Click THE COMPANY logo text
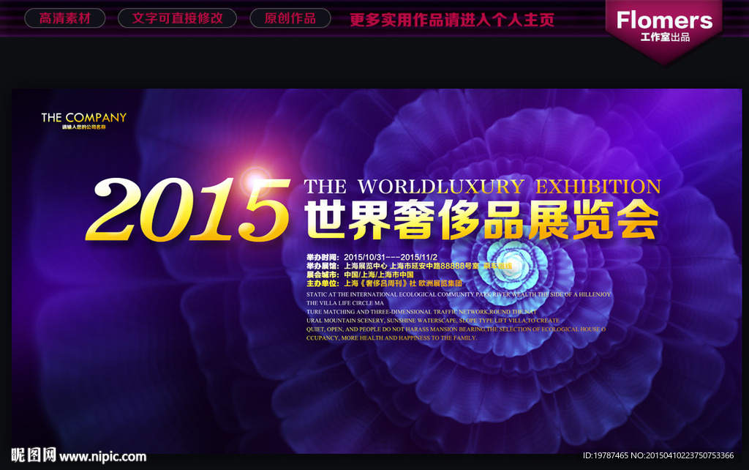 (x=84, y=118)
